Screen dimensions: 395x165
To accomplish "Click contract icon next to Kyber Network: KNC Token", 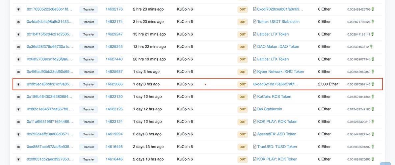I will coord(254,71).
